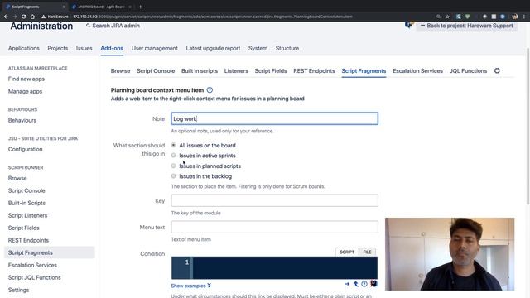Open the JQL Functions top tab

point(468,70)
